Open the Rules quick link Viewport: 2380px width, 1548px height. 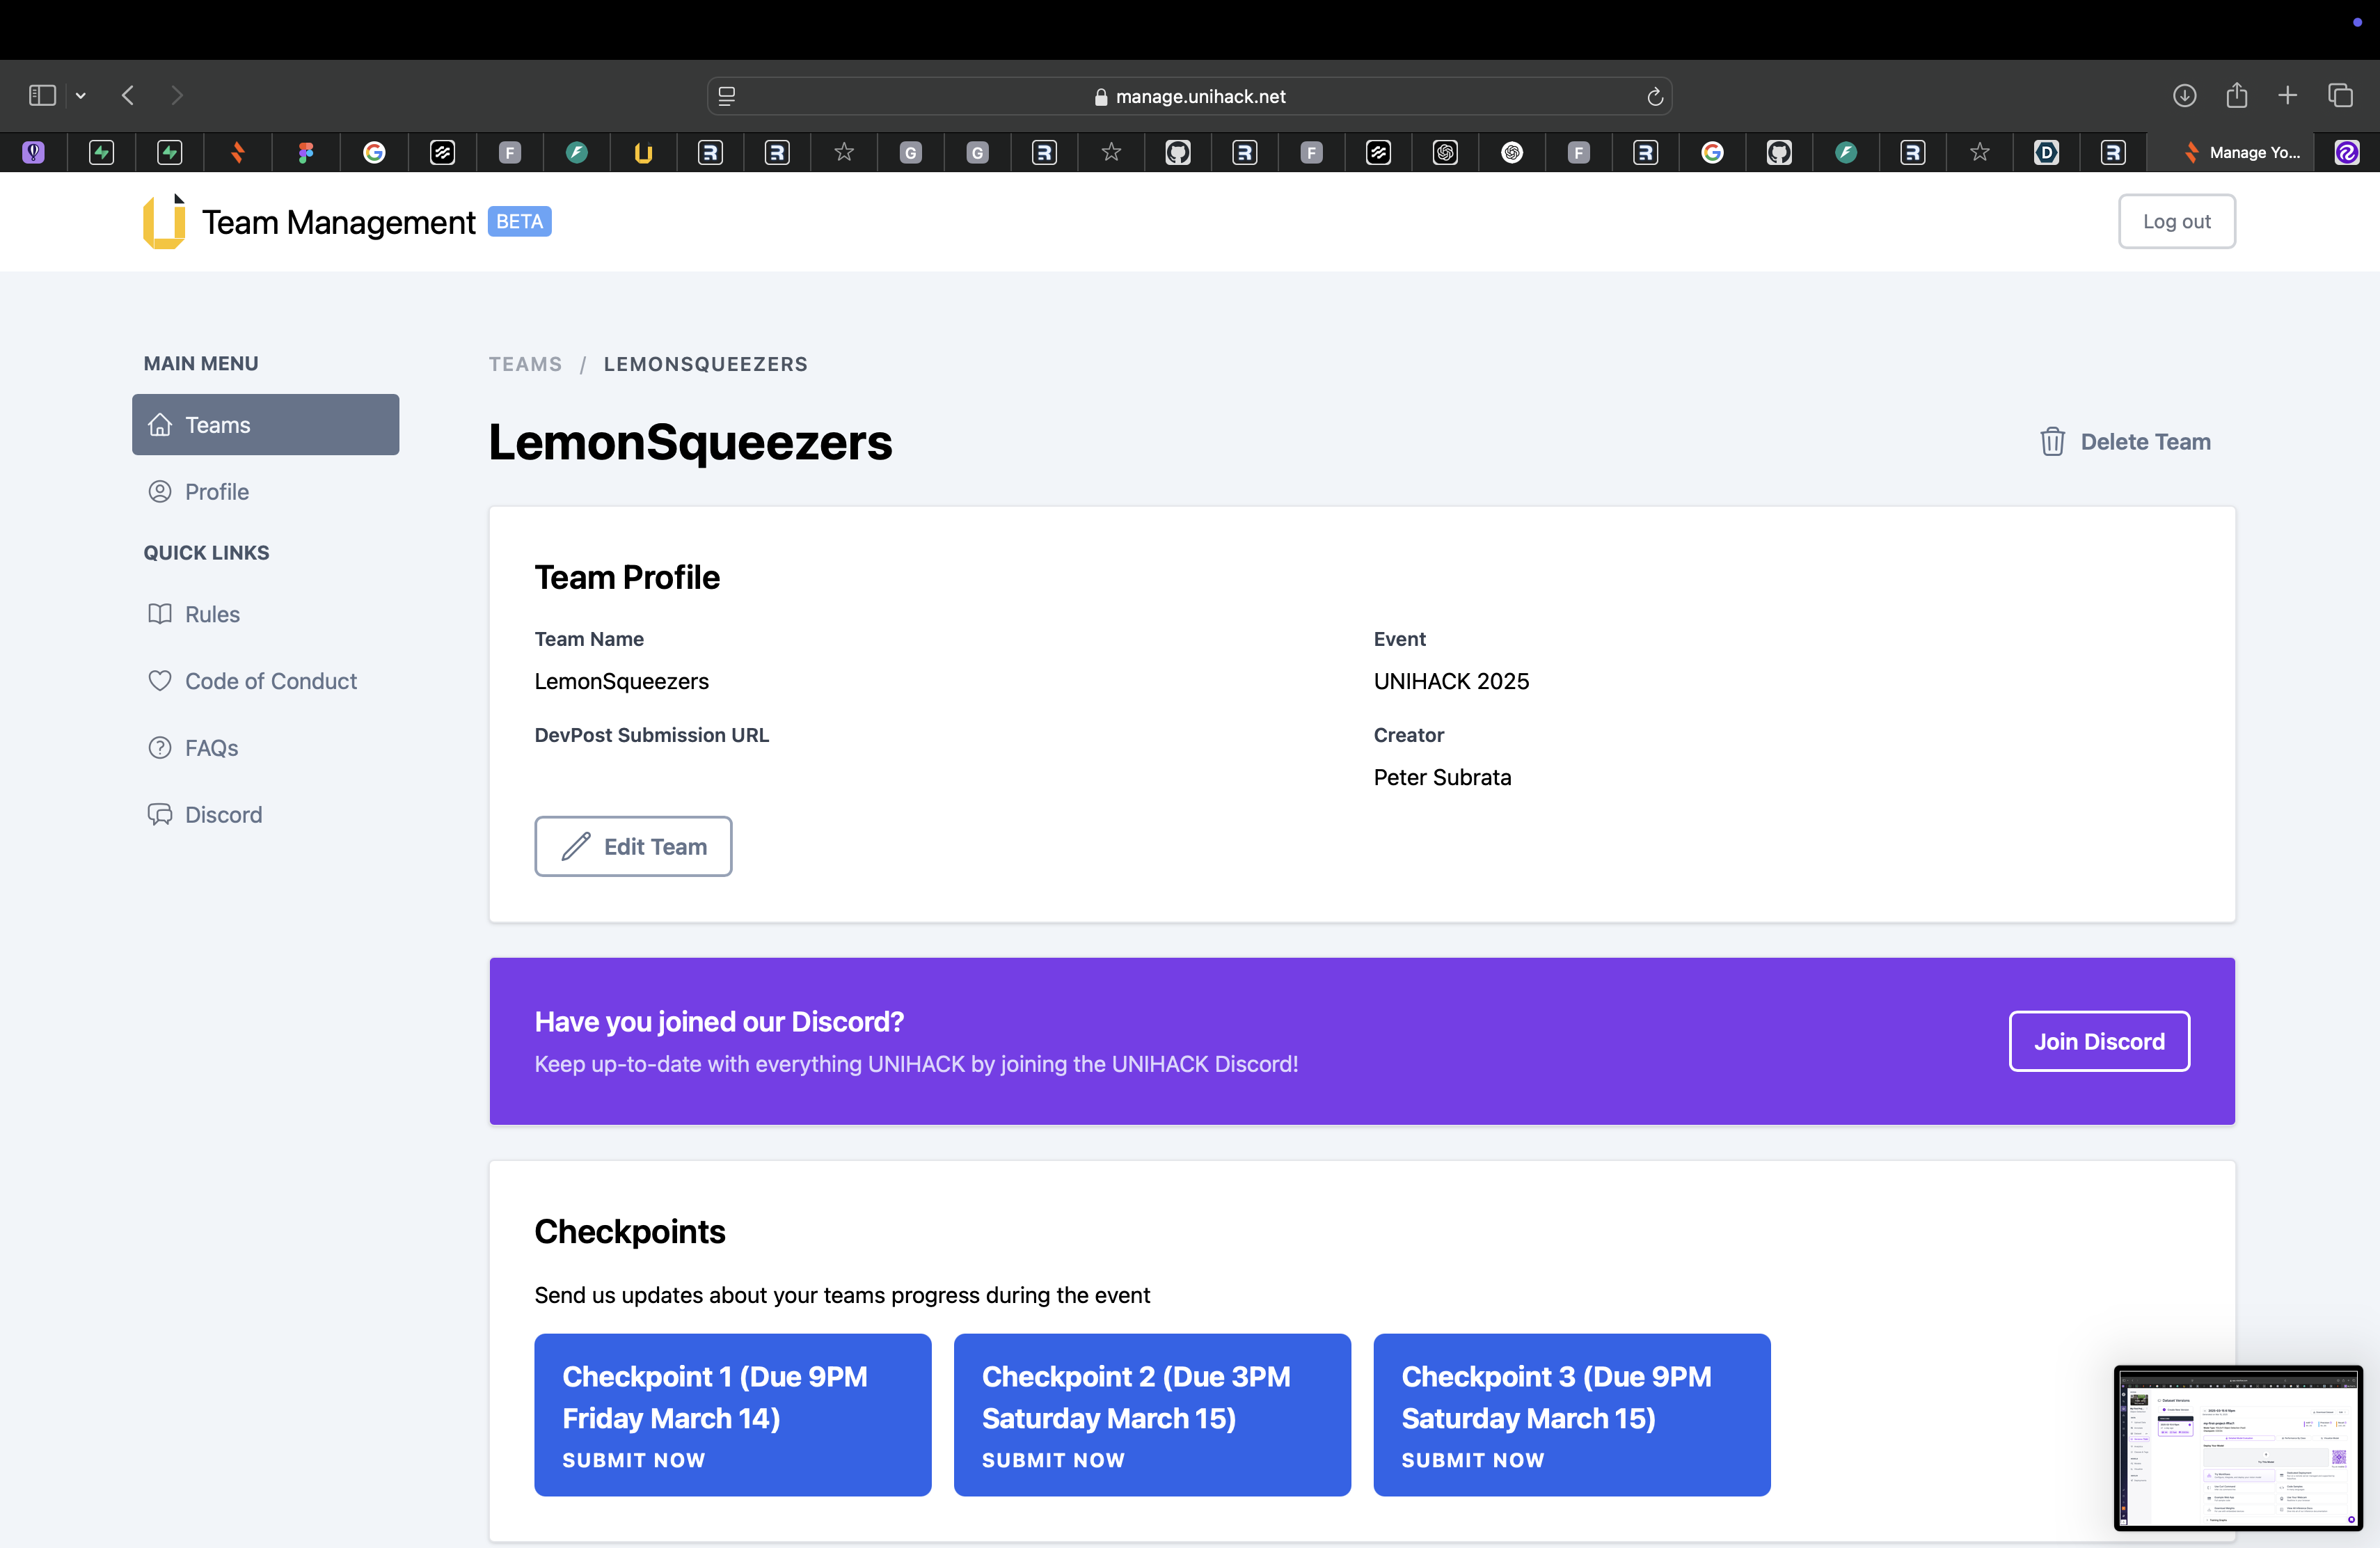pyautogui.click(x=212, y=614)
